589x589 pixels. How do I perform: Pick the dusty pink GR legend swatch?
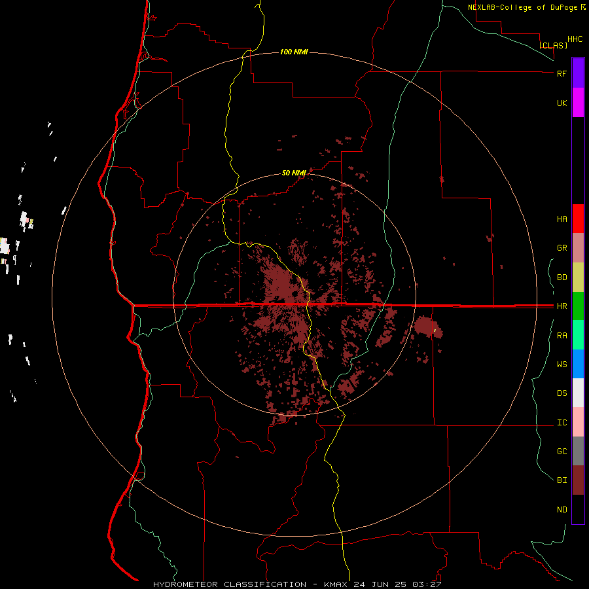578,247
